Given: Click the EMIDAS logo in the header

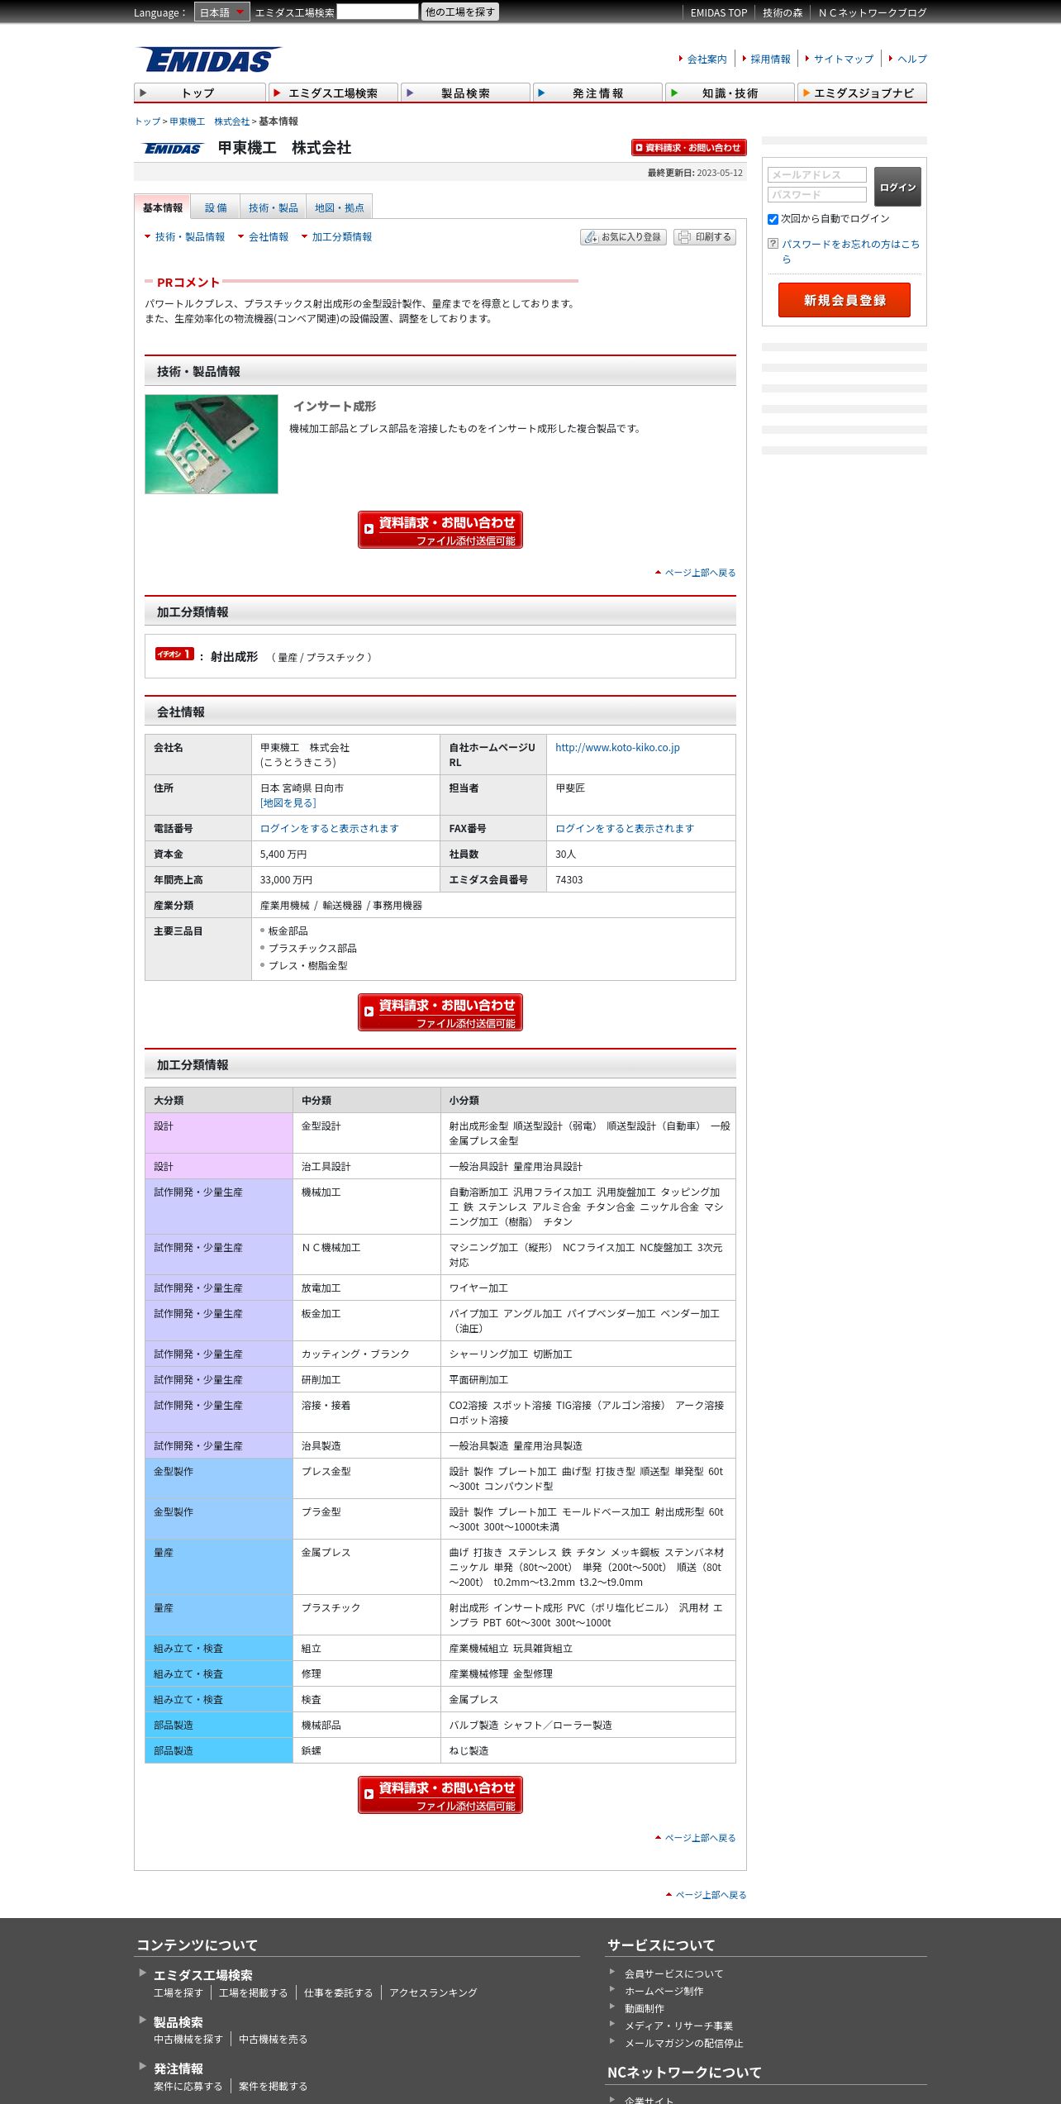Looking at the screenshot, I should click(x=209, y=60).
